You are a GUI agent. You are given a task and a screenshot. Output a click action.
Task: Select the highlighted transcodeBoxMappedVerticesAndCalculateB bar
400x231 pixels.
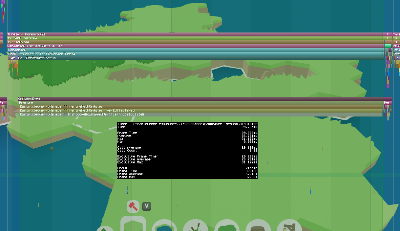click(x=201, y=115)
